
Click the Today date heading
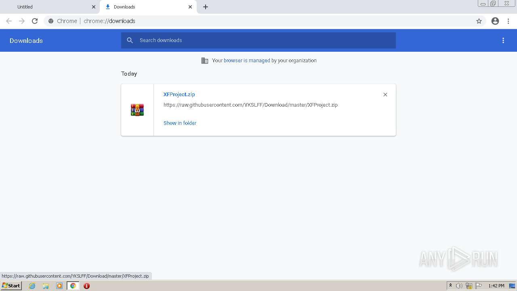pyautogui.click(x=129, y=74)
